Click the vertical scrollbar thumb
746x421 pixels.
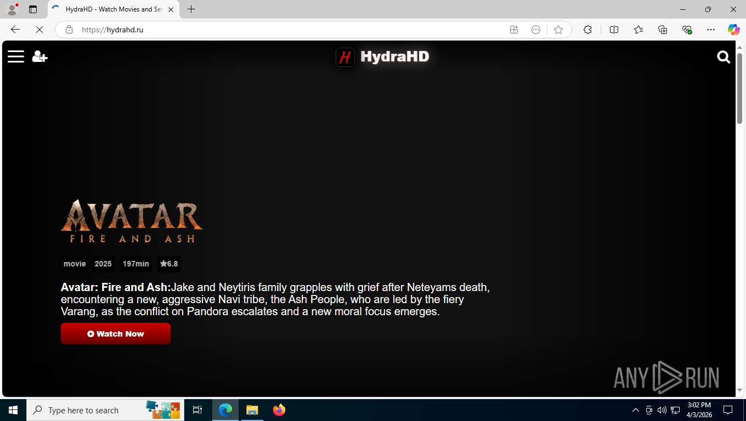(x=739, y=88)
